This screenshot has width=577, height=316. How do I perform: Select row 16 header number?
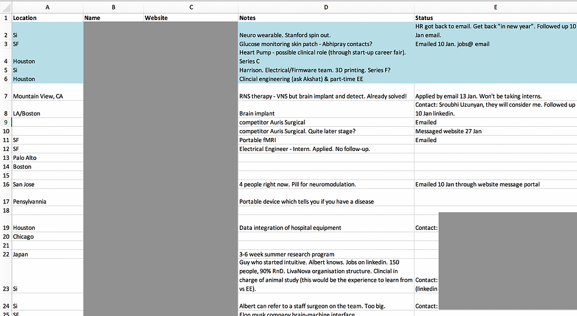tap(6, 184)
